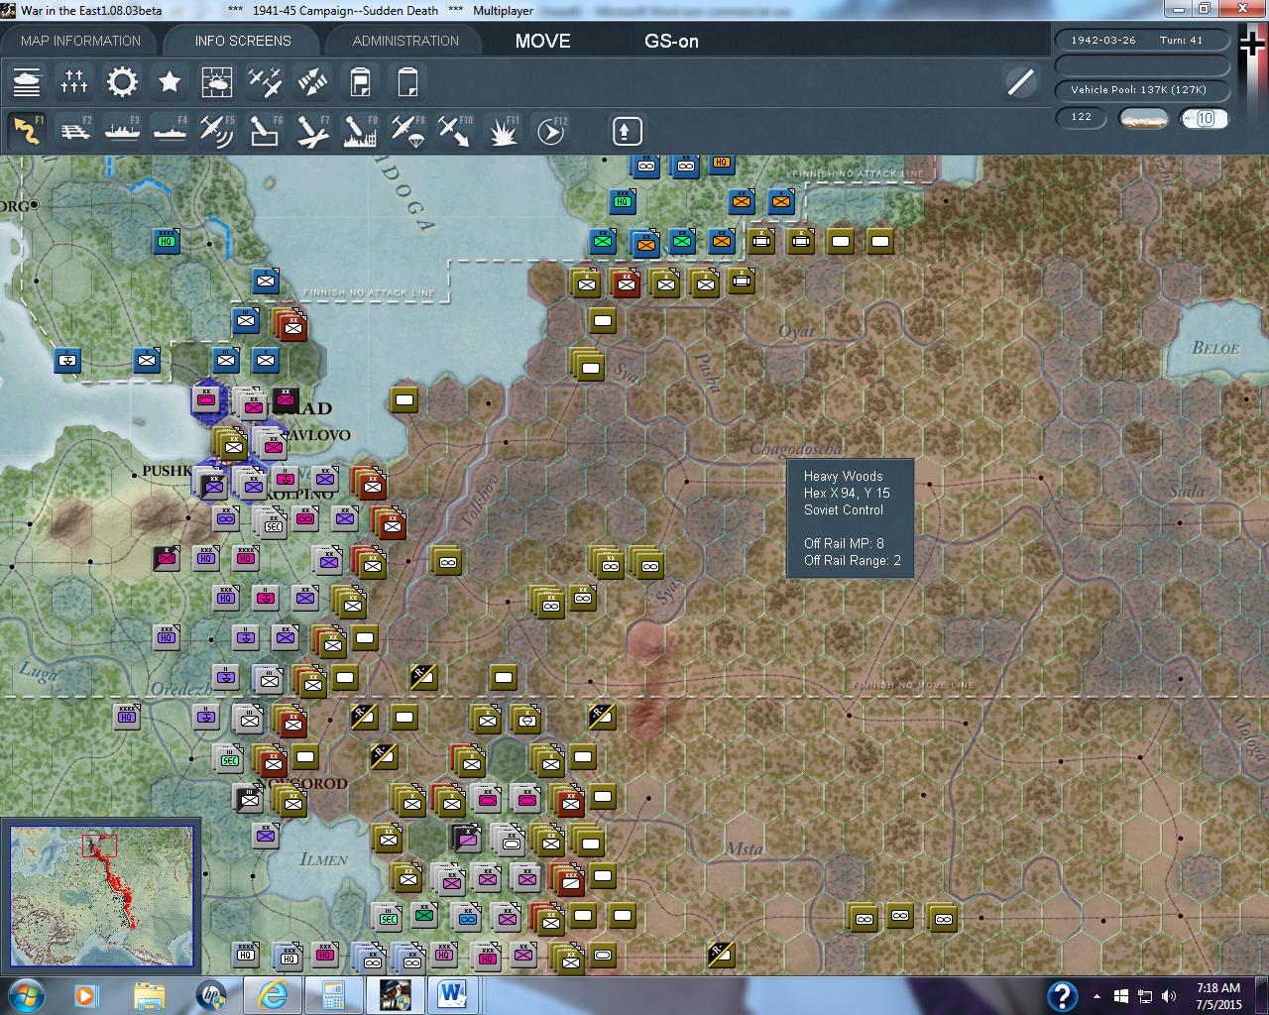
Task: Open the Map Information tab
Action: pyautogui.click(x=80, y=41)
